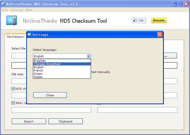This screenshot has width=190, height=135.
Task: Click the Export button
Action: [x=29, y=121]
